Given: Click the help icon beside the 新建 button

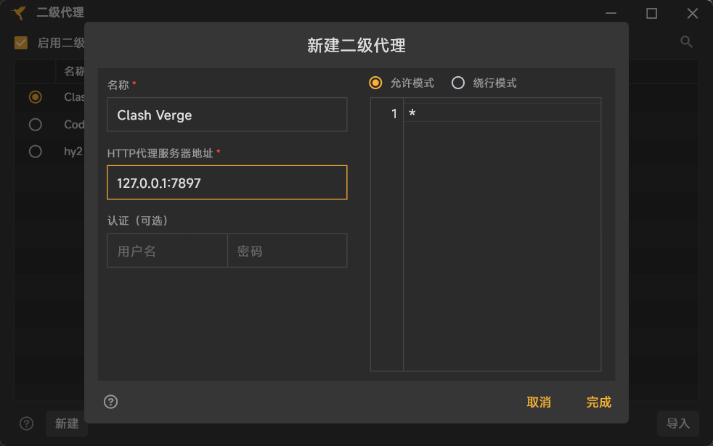Looking at the screenshot, I should [26, 424].
